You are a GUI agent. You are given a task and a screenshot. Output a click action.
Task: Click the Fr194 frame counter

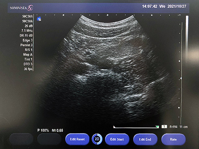coord(174,127)
